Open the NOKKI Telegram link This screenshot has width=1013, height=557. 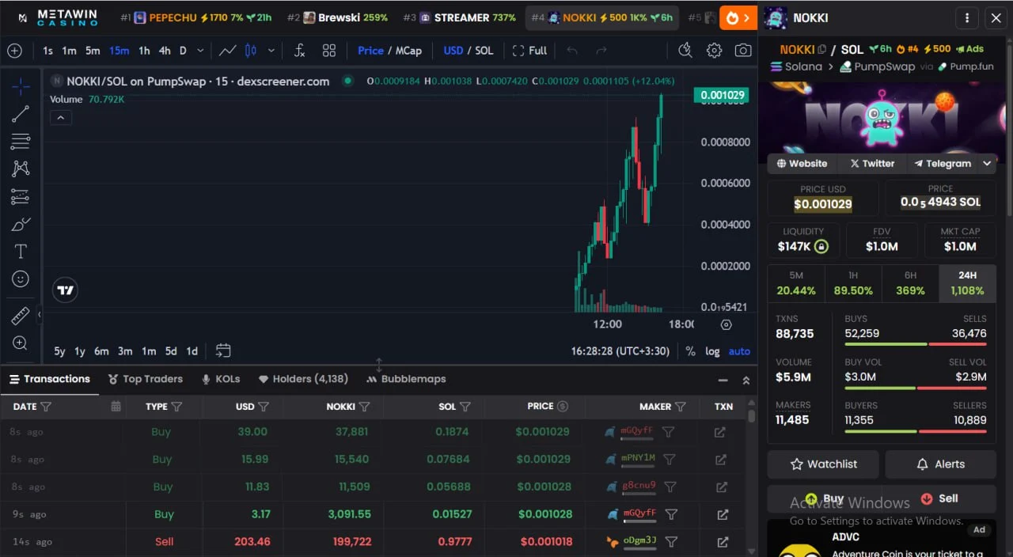click(x=943, y=164)
